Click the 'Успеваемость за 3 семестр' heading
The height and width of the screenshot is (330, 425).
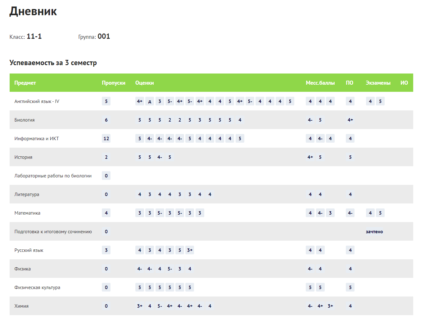click(53, 63)
